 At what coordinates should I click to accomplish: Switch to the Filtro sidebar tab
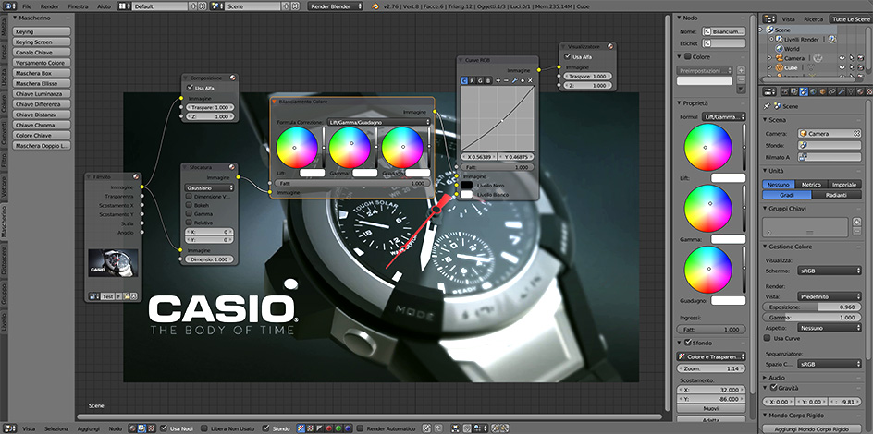tap(5, 160)
